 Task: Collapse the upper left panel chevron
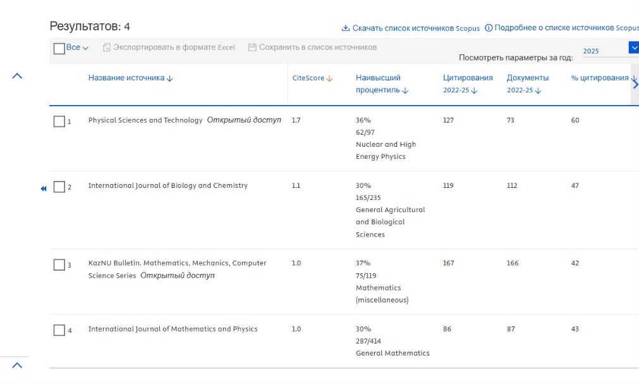click(x=17, y=76)
